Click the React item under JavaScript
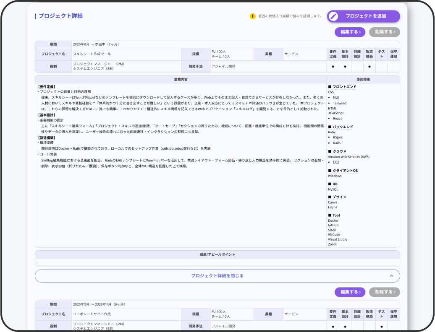This screenshot has height=332, width=435. (x=337, y=119)
